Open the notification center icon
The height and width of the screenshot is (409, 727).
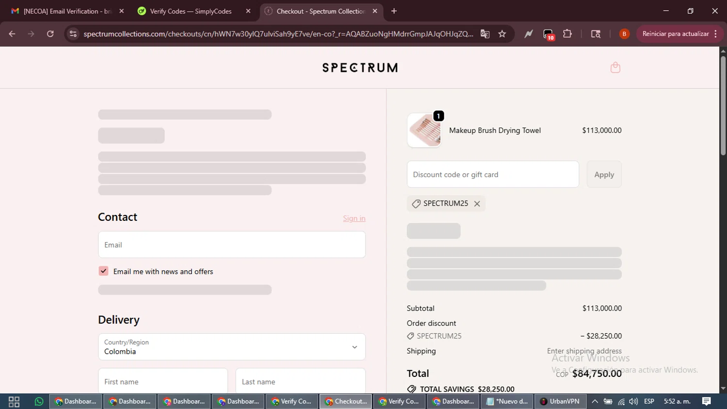click(x=706, y=402)
